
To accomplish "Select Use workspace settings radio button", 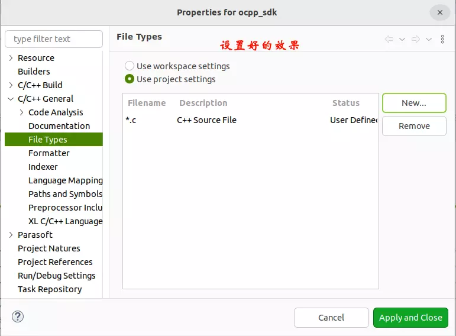I will click(130, 66).
